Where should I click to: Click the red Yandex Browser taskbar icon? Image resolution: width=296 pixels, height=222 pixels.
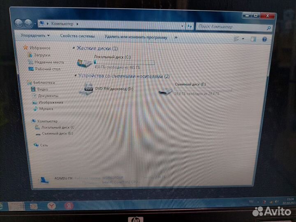click(x=51, y=206)
